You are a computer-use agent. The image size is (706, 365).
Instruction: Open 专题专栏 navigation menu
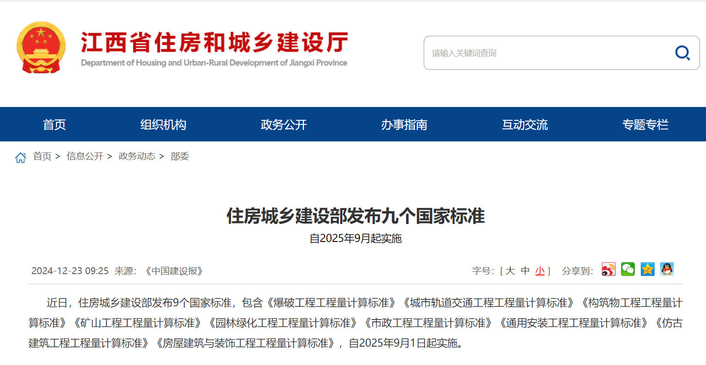click(645, 124)
